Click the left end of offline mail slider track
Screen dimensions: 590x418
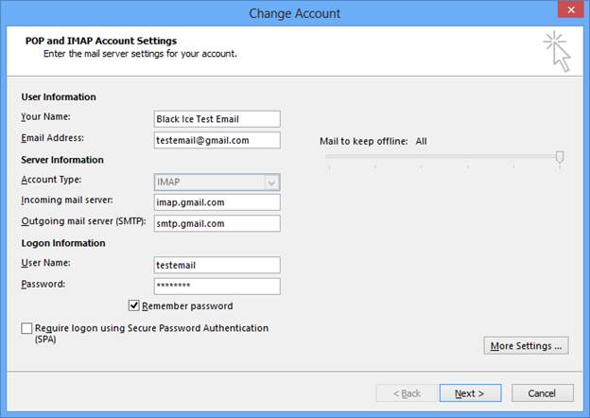pyautogui.click(x=329, y=156)
